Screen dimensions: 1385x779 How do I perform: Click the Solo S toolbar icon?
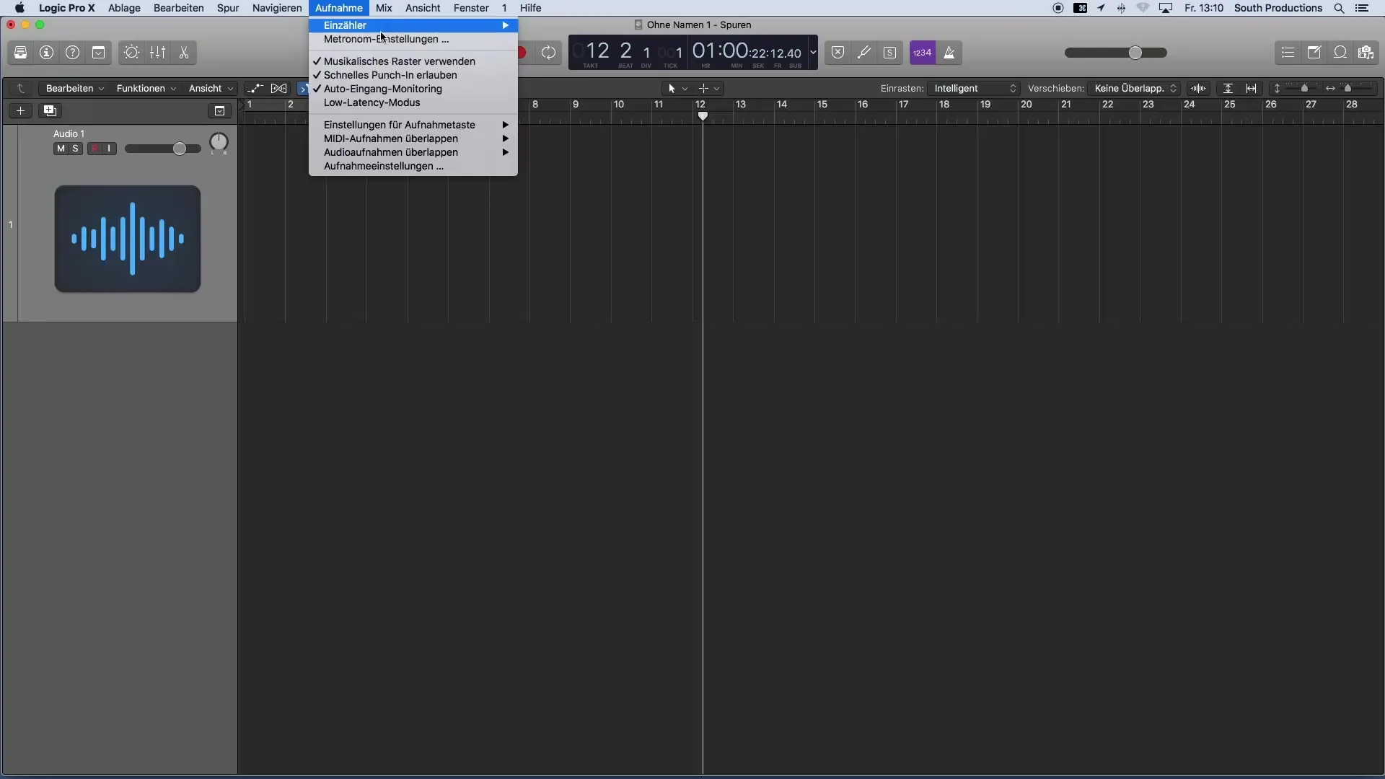[x=890, y=53]
